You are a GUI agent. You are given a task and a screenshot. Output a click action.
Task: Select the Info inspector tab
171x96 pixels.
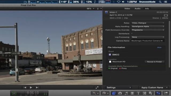pyautogui.click(x=147, y=9)
